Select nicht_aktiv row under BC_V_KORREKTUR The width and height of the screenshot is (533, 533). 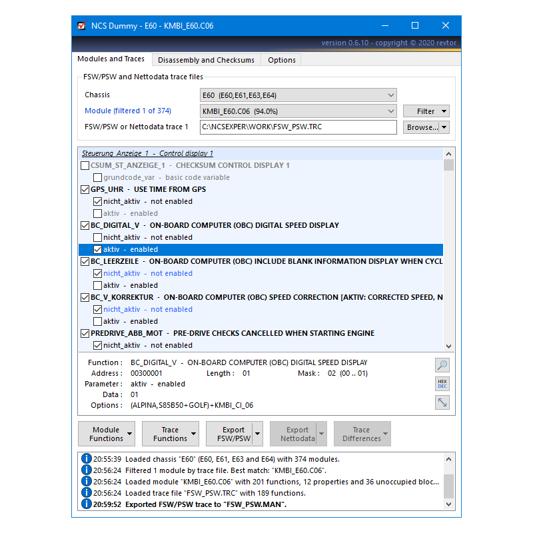(261, 309)
